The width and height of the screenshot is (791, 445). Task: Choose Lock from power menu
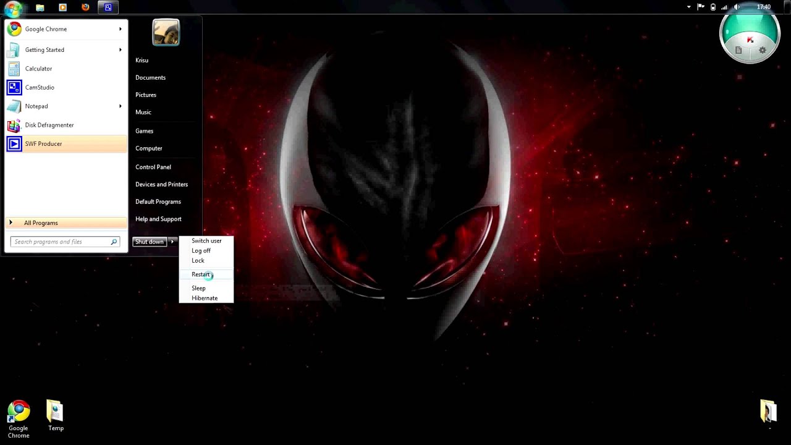[206, 261]
